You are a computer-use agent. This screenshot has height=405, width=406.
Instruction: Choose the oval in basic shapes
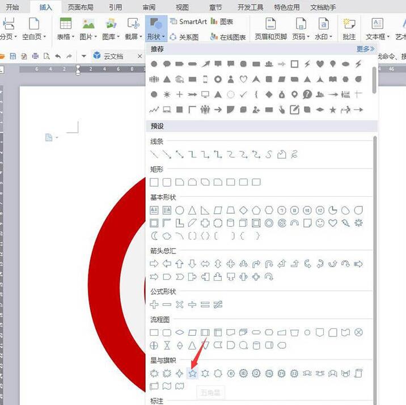tap(179, 210)
